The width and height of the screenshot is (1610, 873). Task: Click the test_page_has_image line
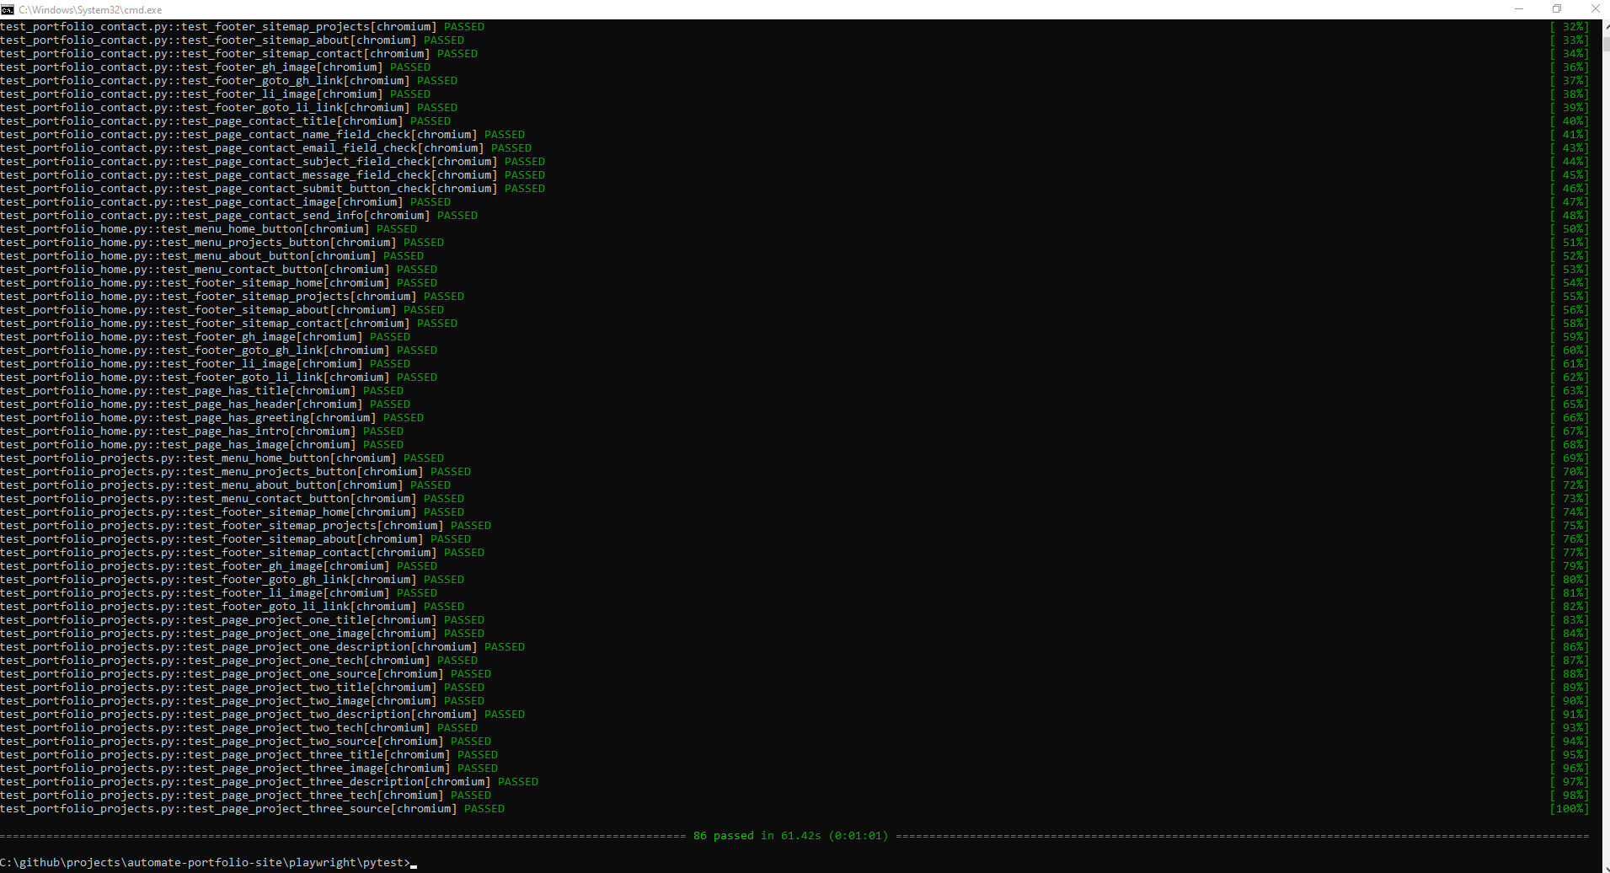tap(201, 445)
